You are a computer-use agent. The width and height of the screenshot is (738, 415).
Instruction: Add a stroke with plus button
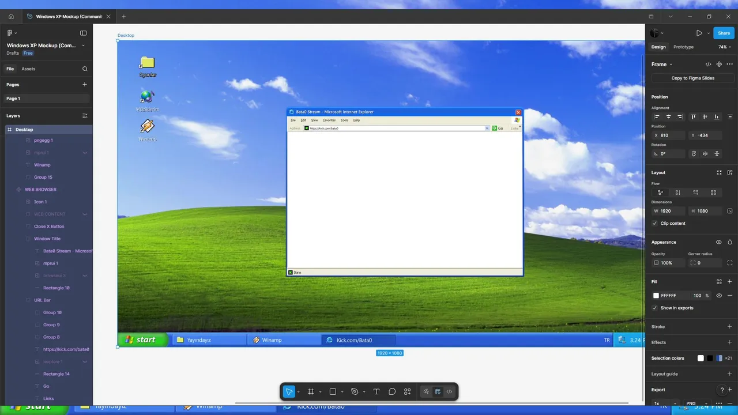730,327
